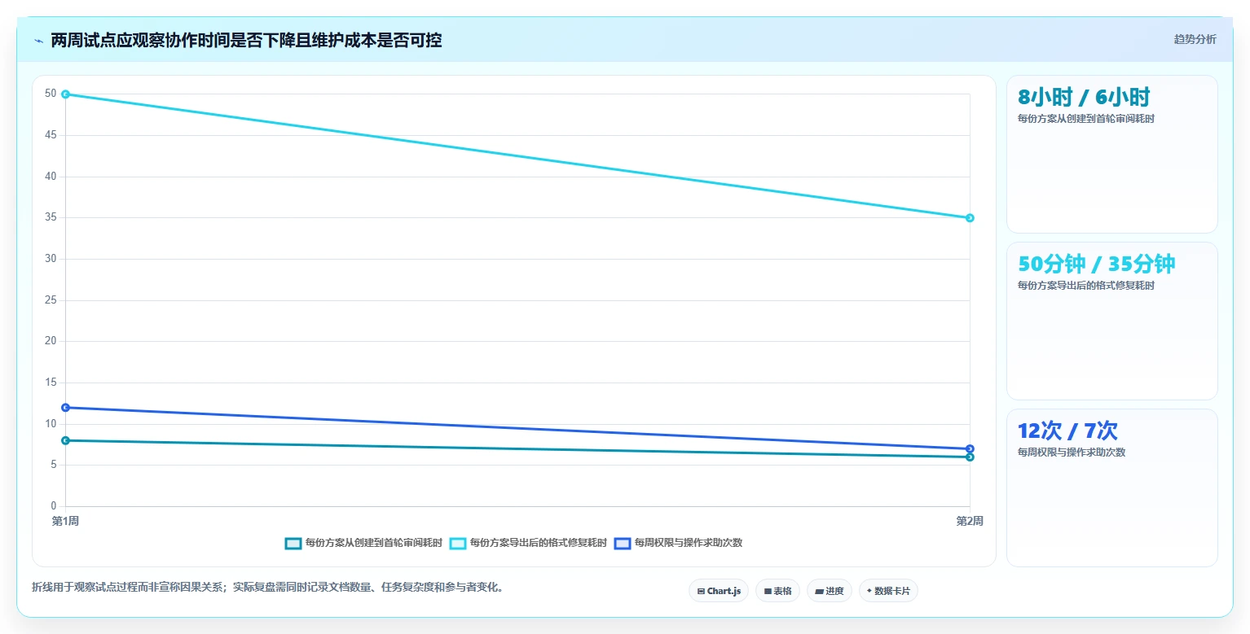Select the 进度 tag chip
This screenshot has width=1250, height=634.
click(829, 591)
